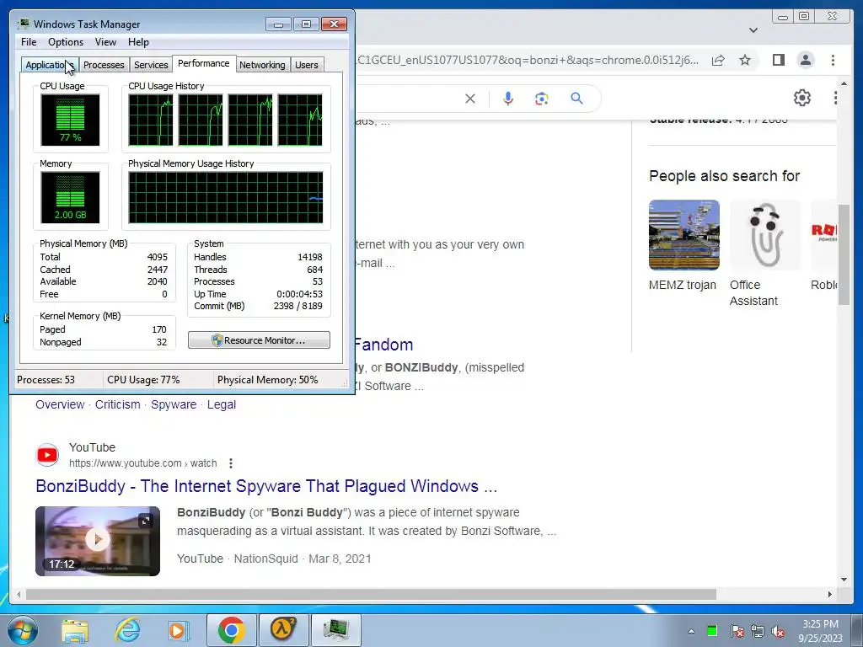Play the 17:12 YouTube video thumbnail

(x=98, y=541)
